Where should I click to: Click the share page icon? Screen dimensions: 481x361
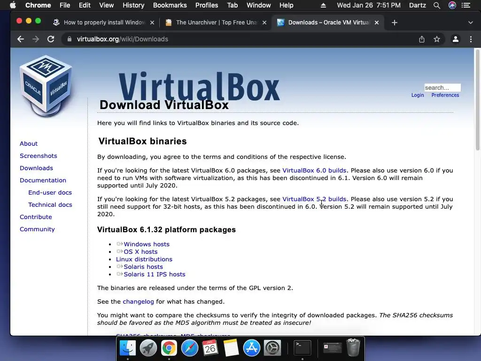tap(422, 39)
